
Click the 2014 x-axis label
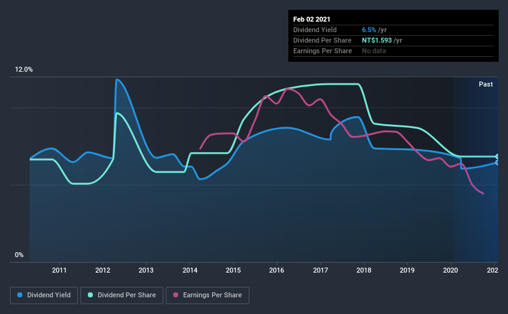[190, 270]
